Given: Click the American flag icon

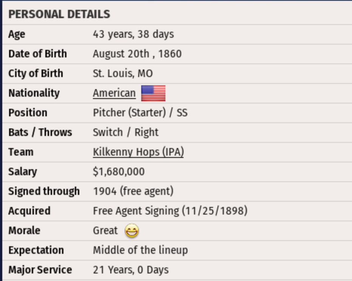Looking at the screenshot, I should pos(153,93).
